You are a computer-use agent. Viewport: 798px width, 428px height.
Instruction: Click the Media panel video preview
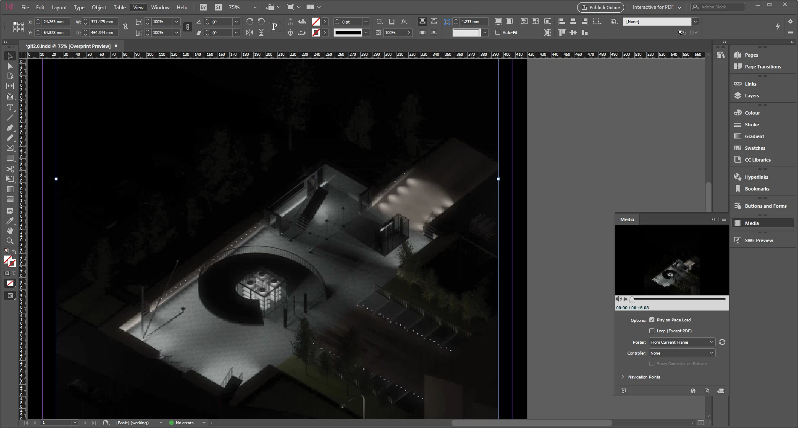tap(672, 260)
